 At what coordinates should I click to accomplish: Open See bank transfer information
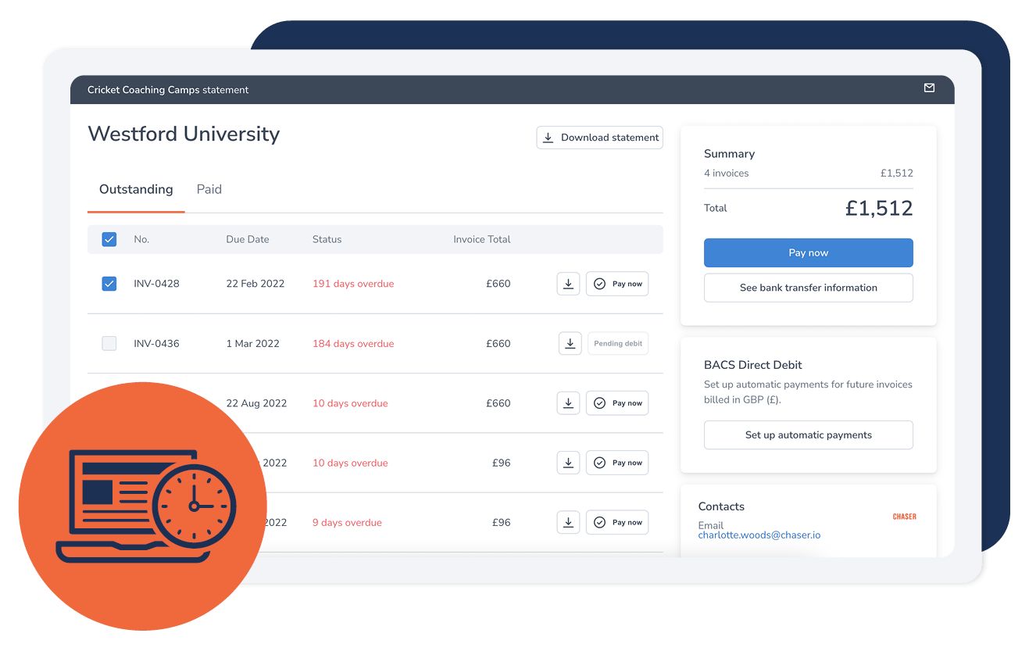click(x=808, y=288)
